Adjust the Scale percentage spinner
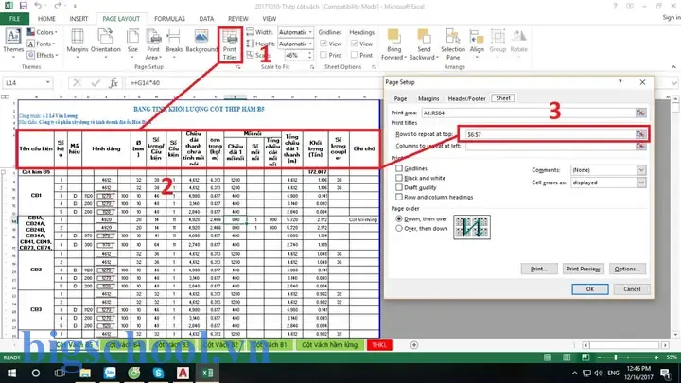Viewport: 681px width, 383px height. pyautogui.click(x=309, y=56)
